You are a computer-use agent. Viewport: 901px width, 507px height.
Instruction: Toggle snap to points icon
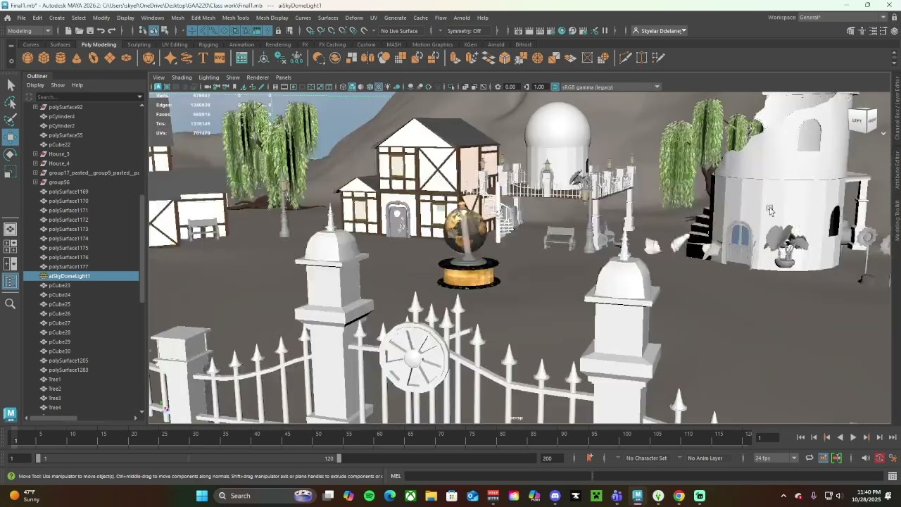pyautogui.click(x=332, y=30)
